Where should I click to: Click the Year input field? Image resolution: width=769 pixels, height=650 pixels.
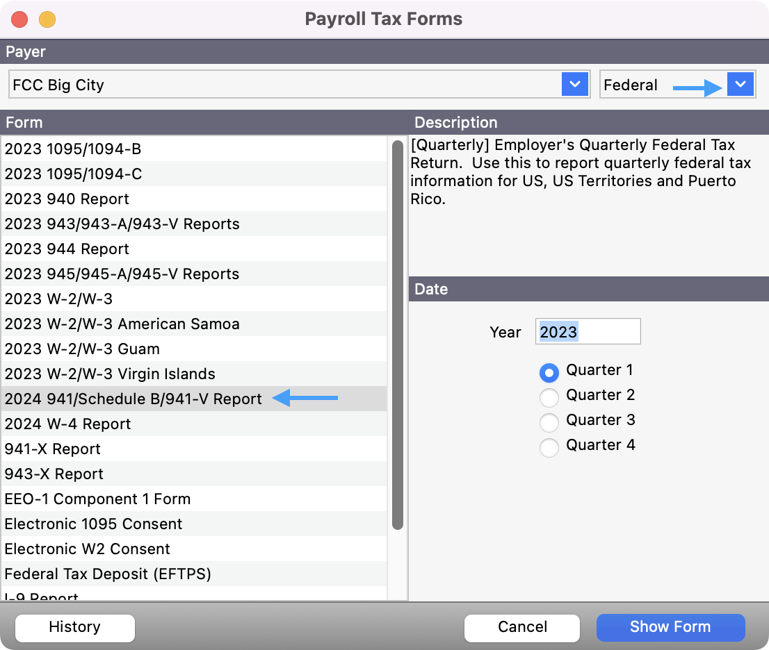[x=588, y=332]
